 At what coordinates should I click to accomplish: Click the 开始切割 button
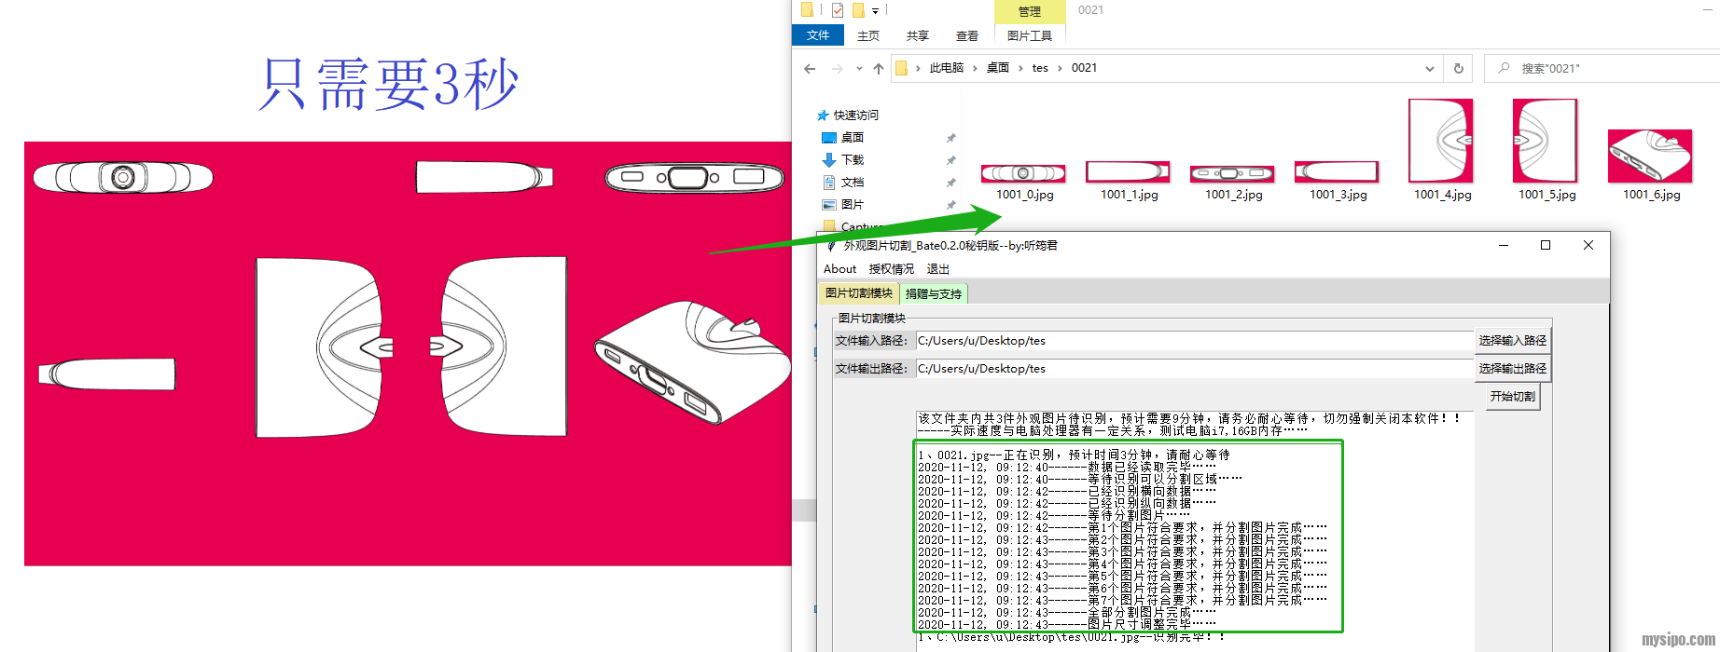tap(1511, 397)
